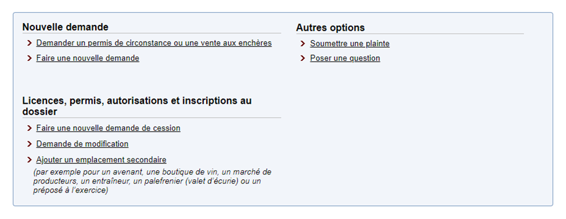Click chevron icon beside Demande de modification

30,144
